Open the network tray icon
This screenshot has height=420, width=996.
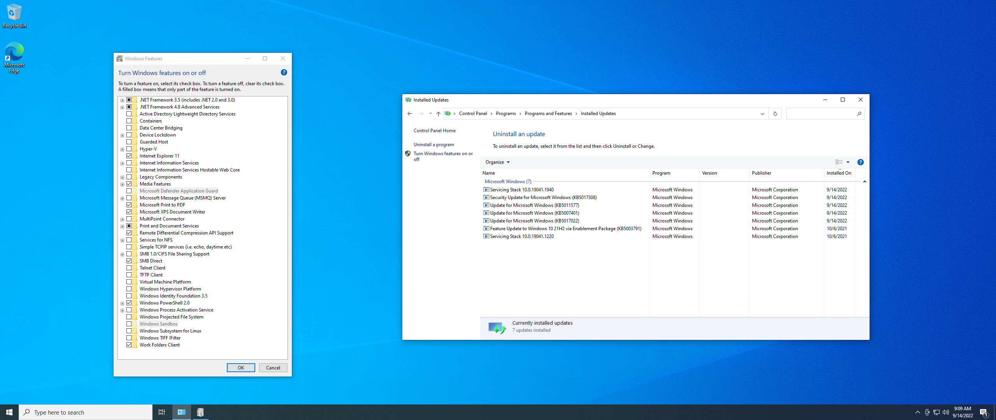(936, 412)
